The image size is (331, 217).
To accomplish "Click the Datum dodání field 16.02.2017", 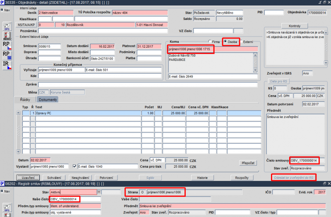I will pyautogui.click(x=102, y=46).
